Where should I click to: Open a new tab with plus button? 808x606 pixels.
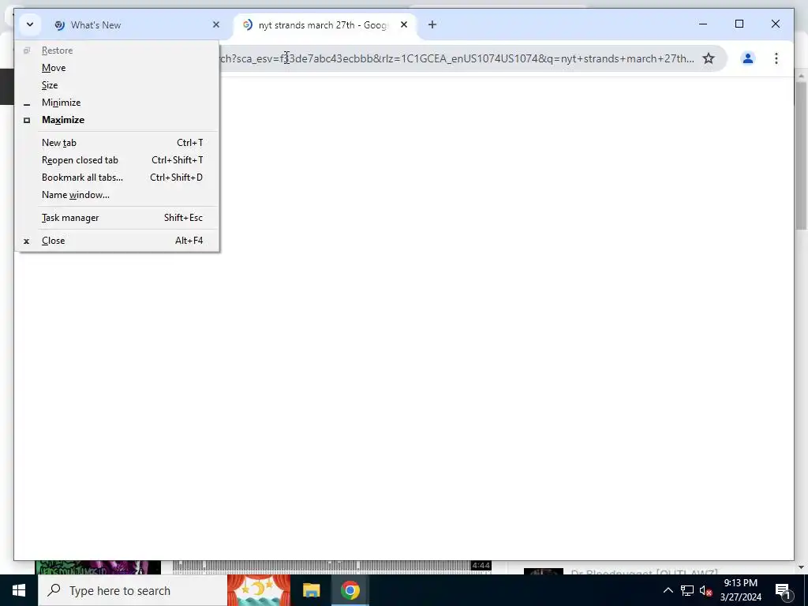pos(432,24)
